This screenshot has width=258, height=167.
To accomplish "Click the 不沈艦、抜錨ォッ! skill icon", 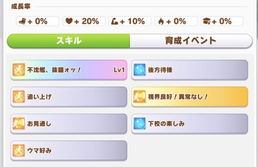I will pos(18,70).
